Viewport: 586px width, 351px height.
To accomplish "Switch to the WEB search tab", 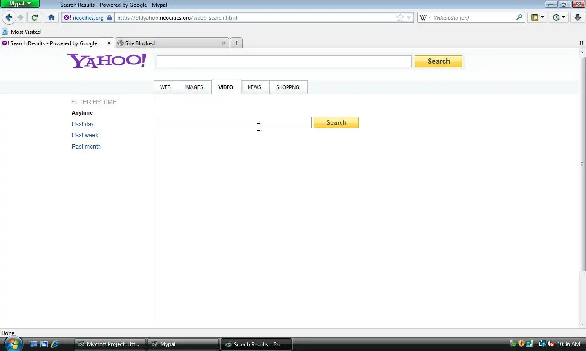I will pos(165,87).
